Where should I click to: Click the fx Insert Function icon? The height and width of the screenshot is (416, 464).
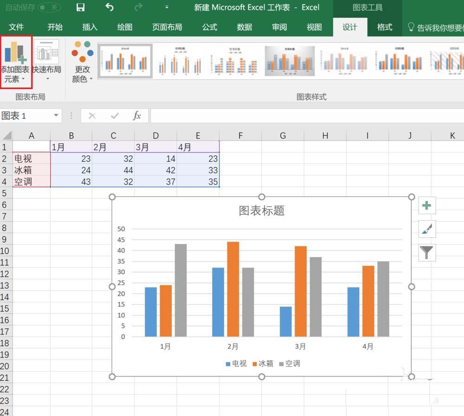coord(137,115)
